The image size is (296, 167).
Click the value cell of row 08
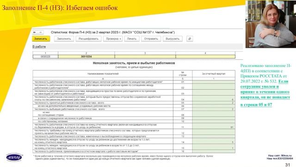coord(214,114)
